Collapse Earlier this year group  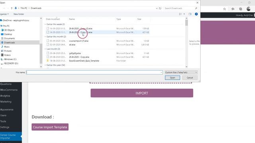click(x=45, y=65)
